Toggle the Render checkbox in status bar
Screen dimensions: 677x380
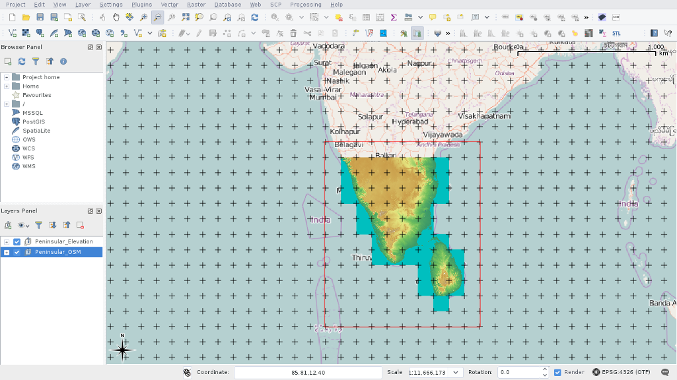tap(557, 372)
